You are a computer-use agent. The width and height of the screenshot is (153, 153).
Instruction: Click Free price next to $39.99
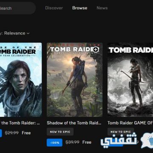point(87,142)
